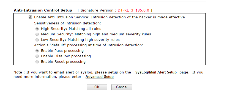Click the Anti-Intrusion Control Setup heading

(43, 10)
